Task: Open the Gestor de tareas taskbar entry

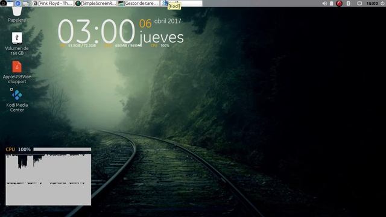Action: tap(138, 3)
